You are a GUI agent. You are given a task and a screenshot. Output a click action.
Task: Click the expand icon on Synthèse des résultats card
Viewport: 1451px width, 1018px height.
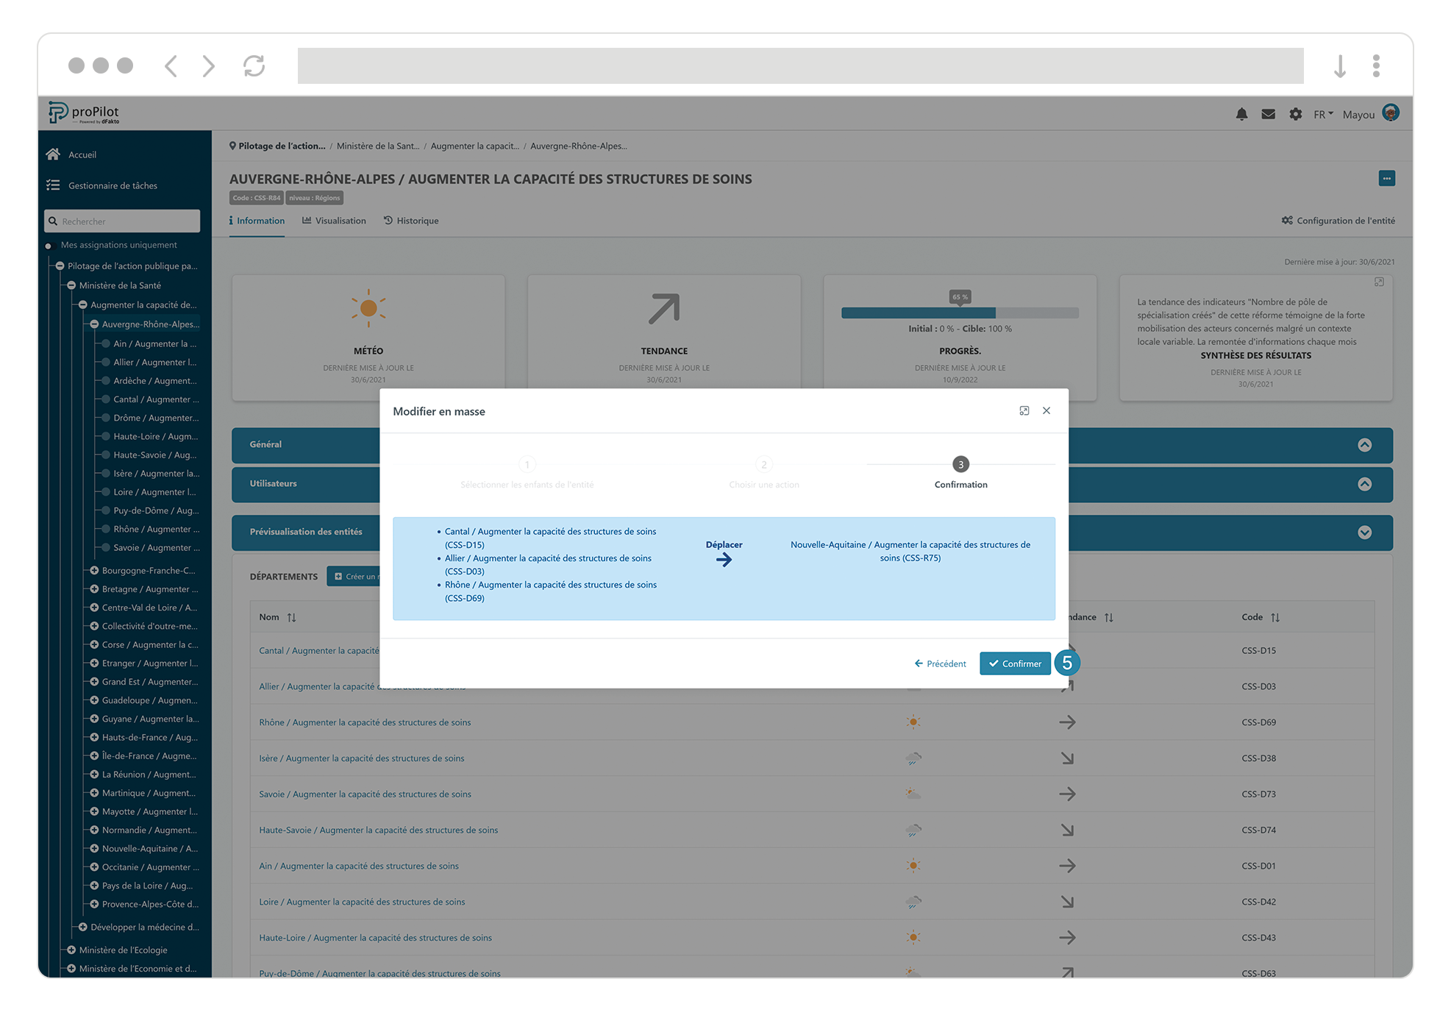pos(1379,282)
